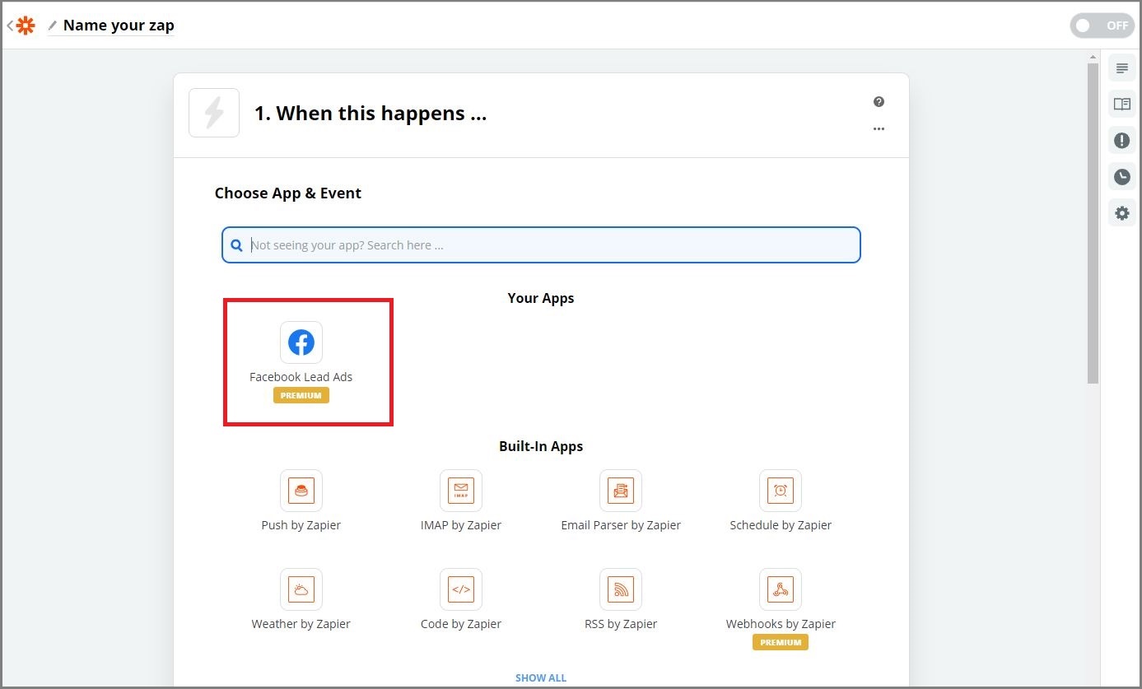The image size is (1142, 689).
Task: Click the 'Built-In Apps' section heading
Action: (x=541, y=446)
